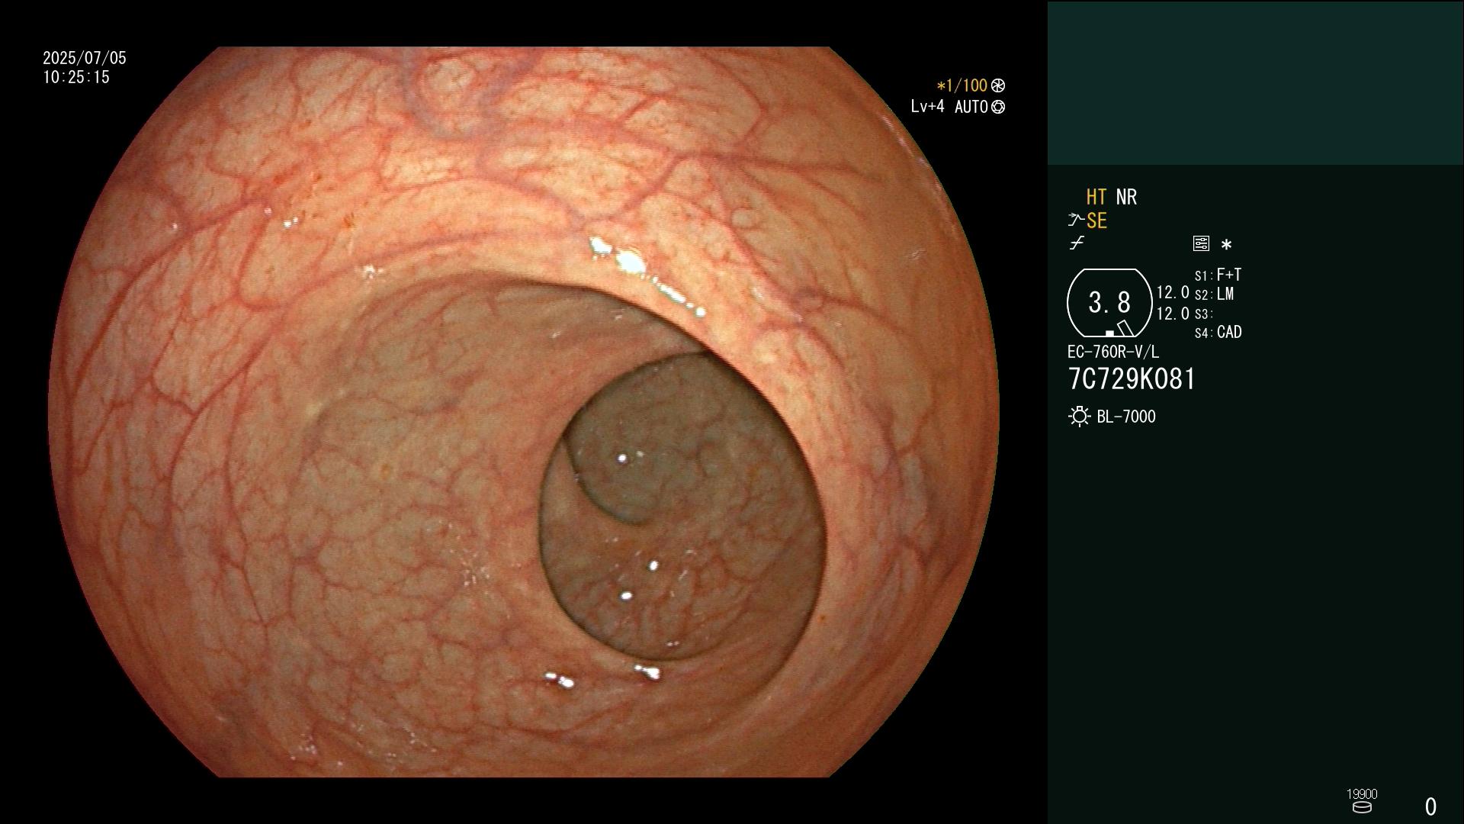Screen dimensions: 1464x824
Task: Click the S2: LM switch assignment
Action: click(x=1214, y=294)
